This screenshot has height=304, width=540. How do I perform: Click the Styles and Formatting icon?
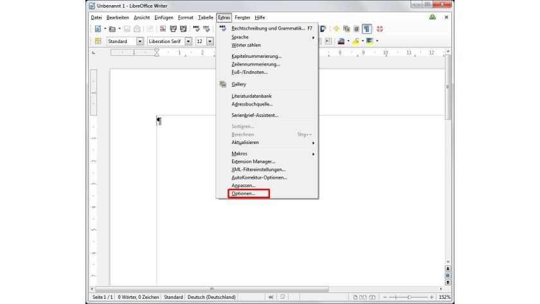98,41
